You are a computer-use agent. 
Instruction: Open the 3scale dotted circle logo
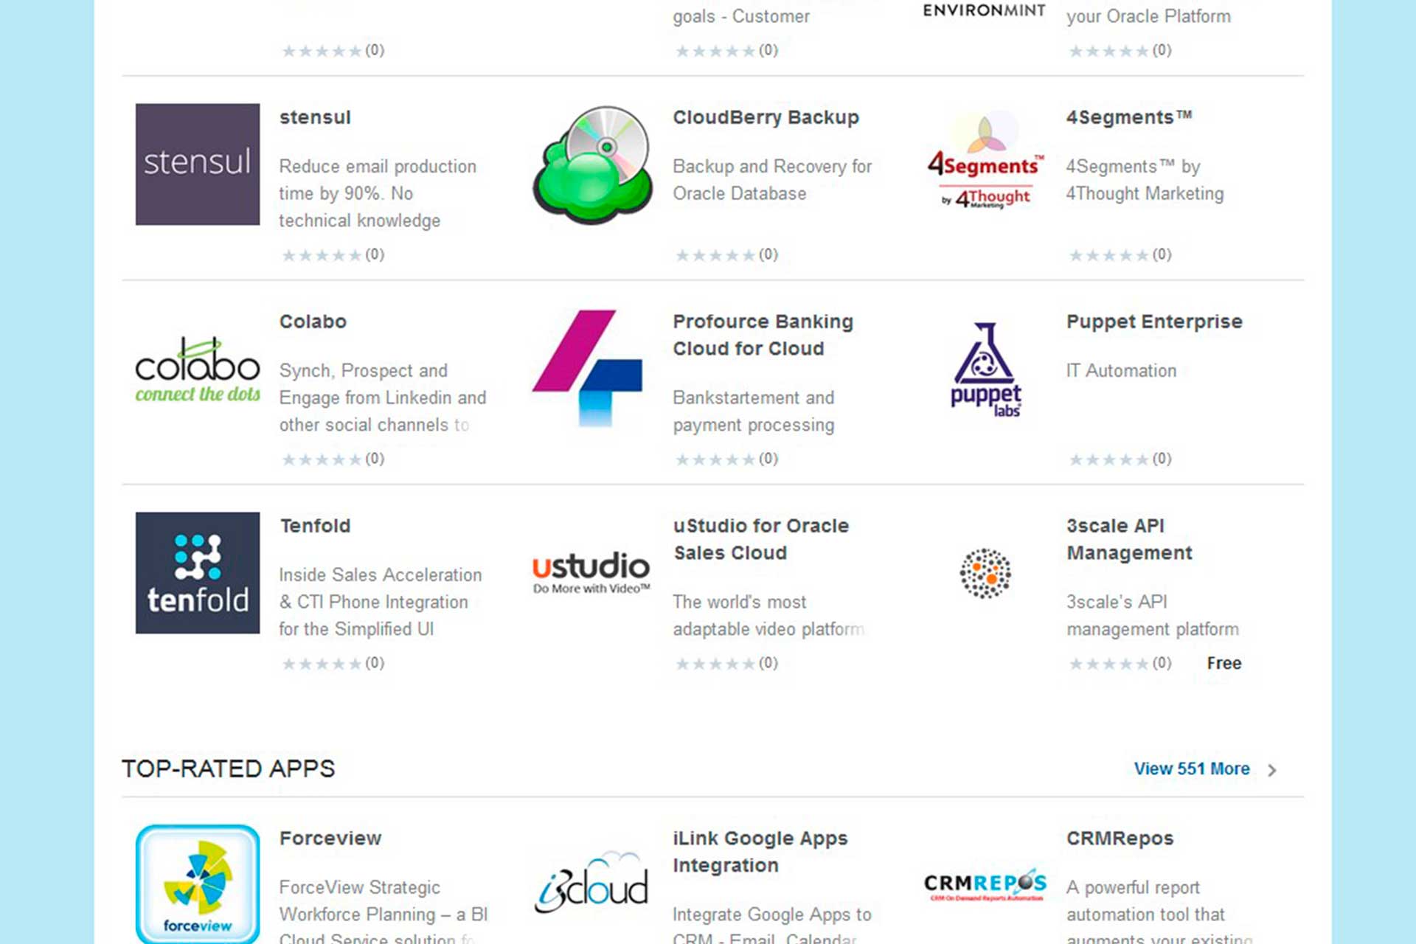point(985,573)
